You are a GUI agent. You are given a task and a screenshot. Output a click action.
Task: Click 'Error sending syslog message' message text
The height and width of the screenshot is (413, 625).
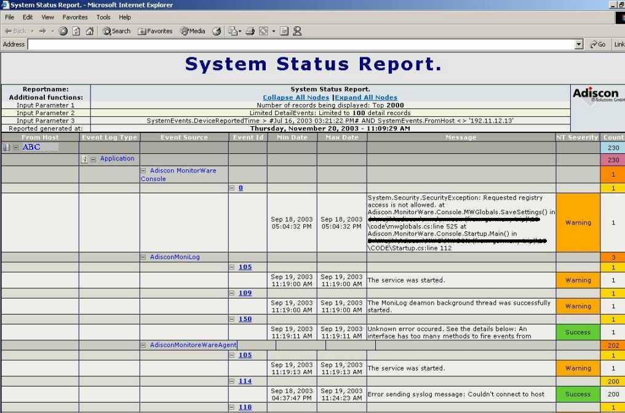pyautogui.click(x=456, y=395)
